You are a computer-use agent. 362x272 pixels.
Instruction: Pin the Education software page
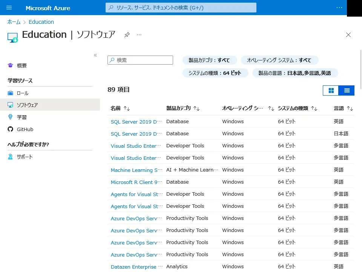[127, 35]
